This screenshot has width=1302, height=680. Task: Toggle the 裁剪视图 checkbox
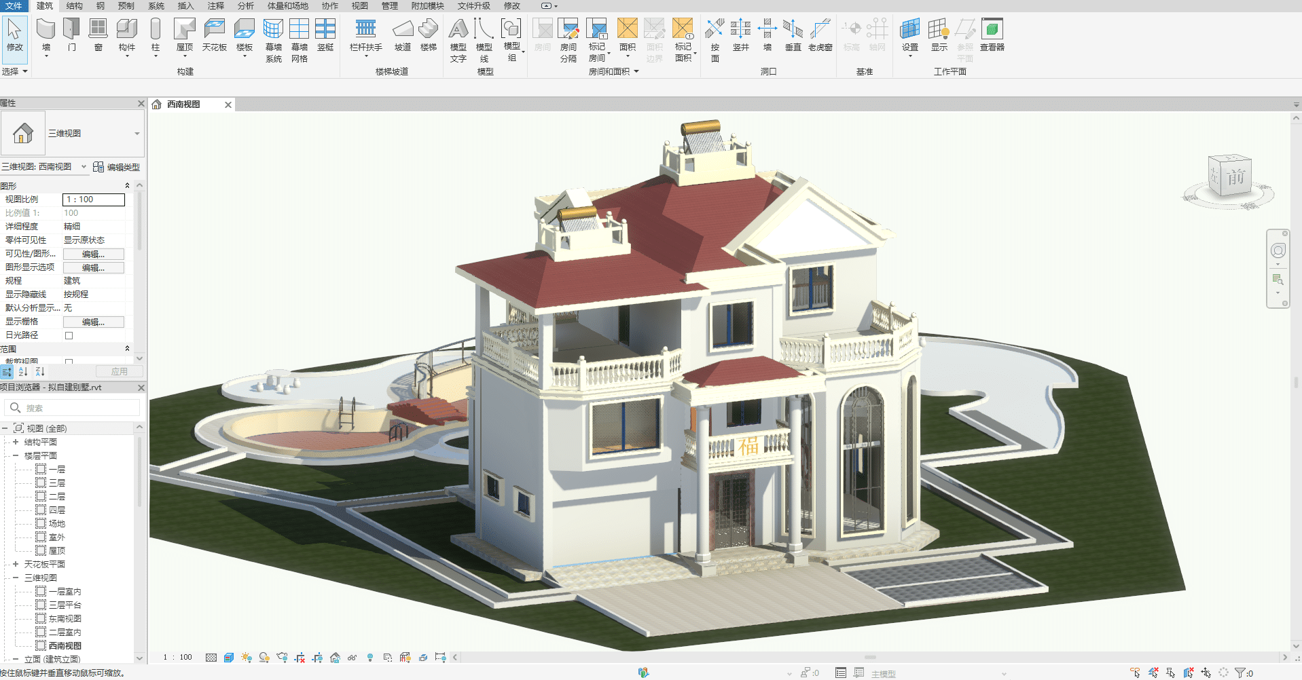click(69, 362)
